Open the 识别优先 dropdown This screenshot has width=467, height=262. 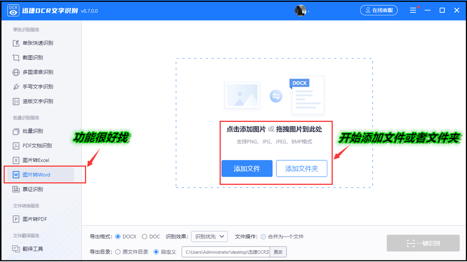click(x=209, y=236)
